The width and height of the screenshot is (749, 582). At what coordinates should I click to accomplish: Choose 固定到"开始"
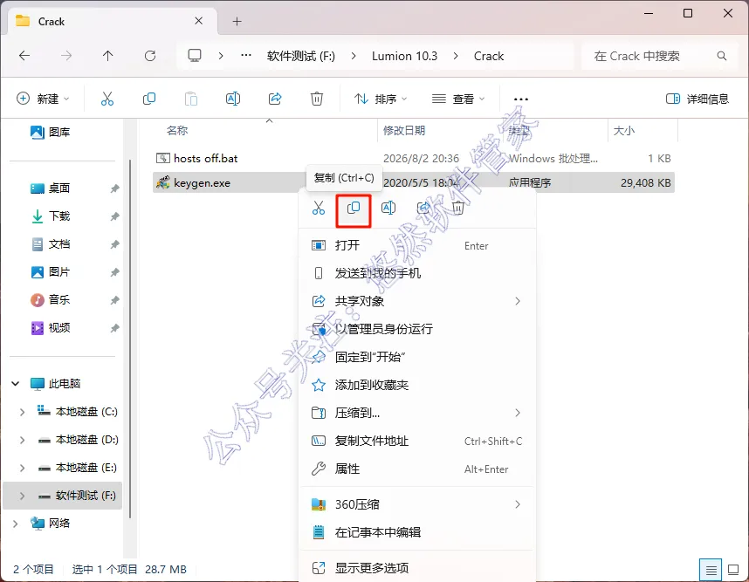tap(416, 357)
